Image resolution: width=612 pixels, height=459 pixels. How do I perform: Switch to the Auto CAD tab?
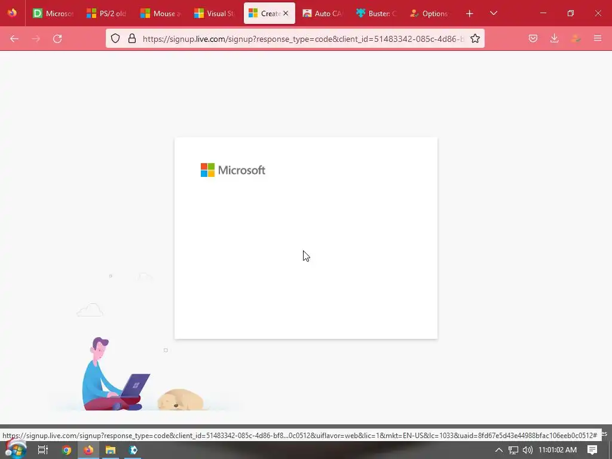pos(323,13)
